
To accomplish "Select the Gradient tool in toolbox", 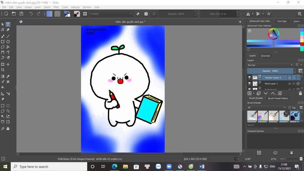I will point(2,76).
